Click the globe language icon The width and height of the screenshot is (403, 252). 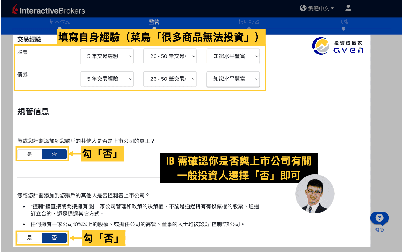pos(303,8)
